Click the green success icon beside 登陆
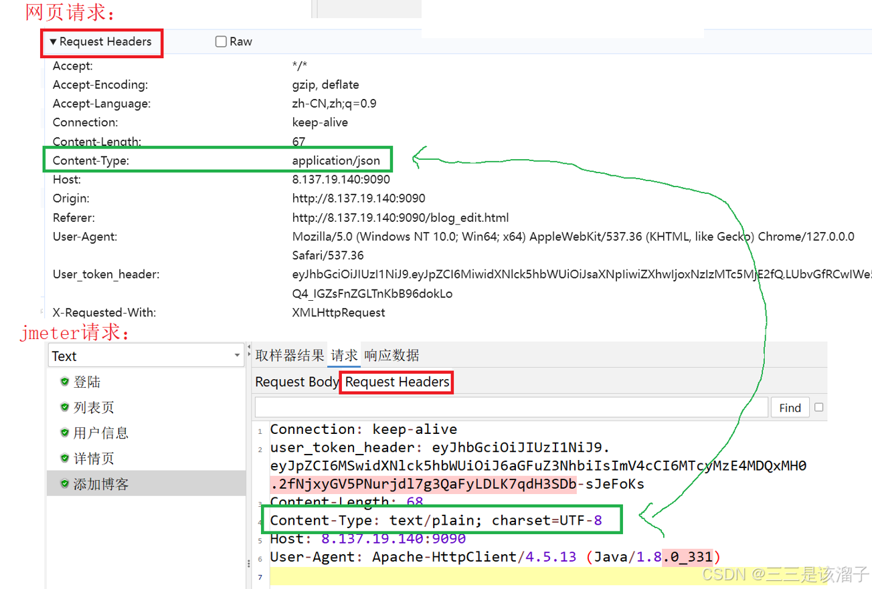Screen dimensions: 872x589 click(64, 382)
